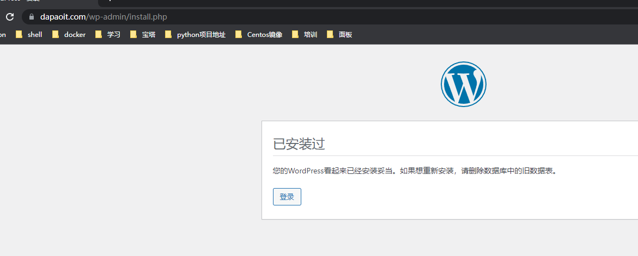Click the 已安装过 heading text
The width and height of the screenshot is (638, 256).
point(299,144)
